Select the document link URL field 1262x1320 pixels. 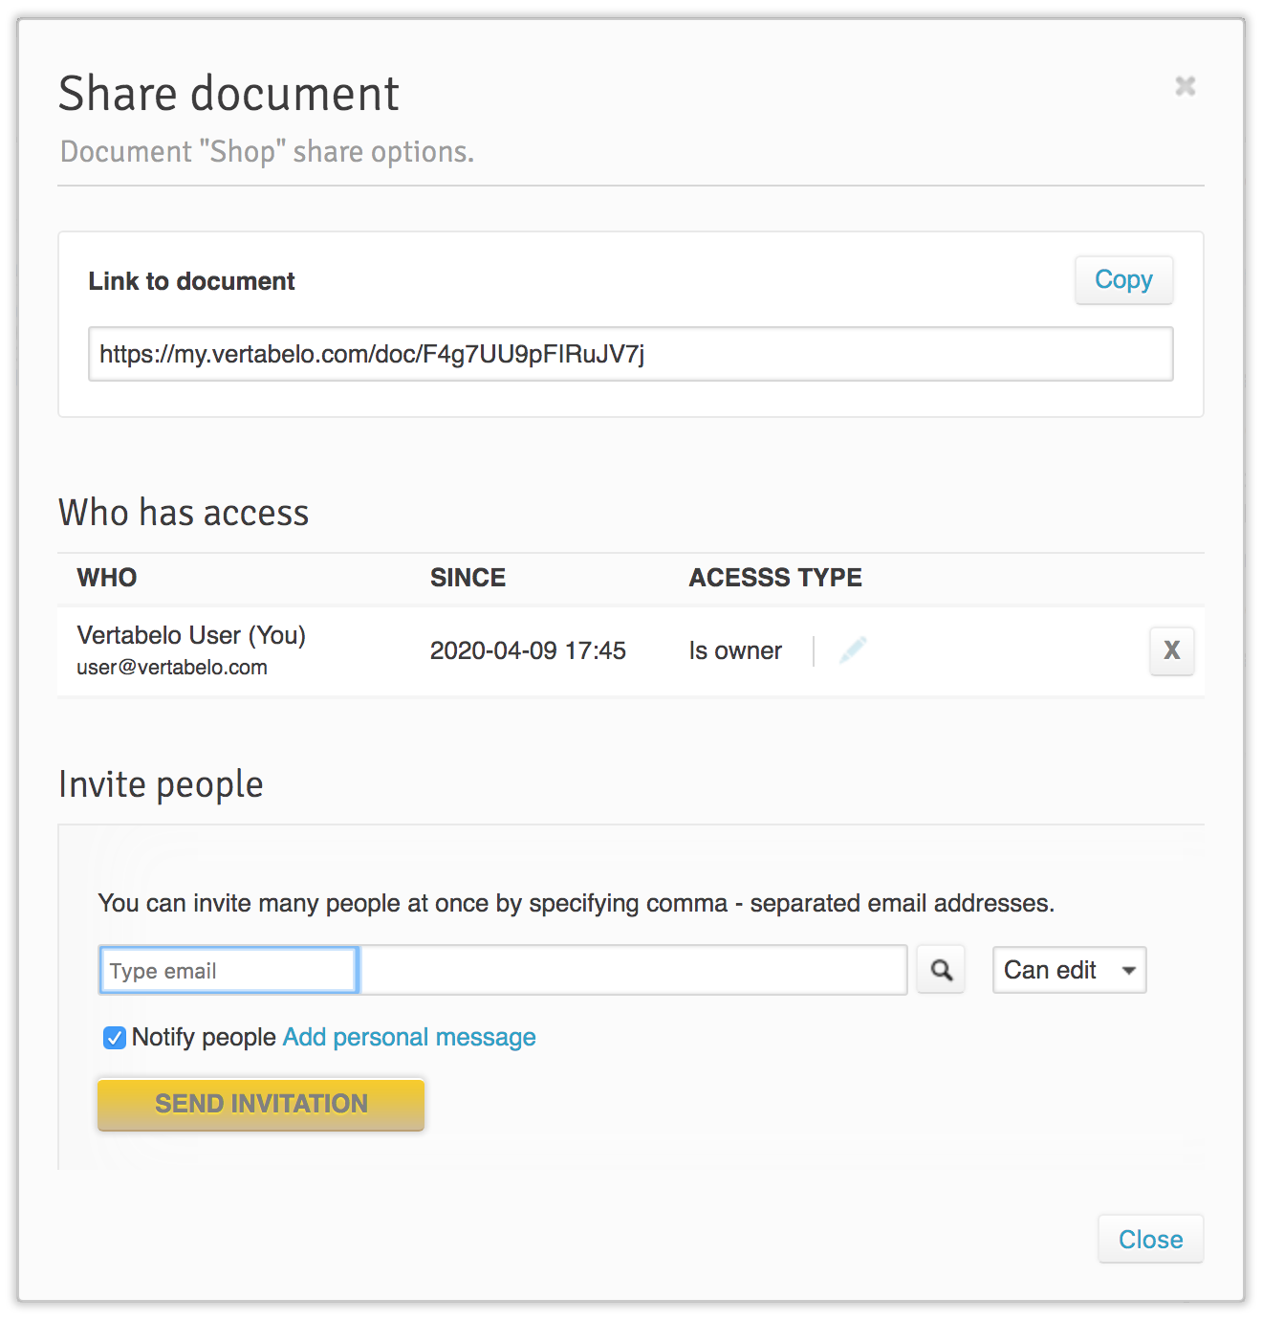(x=631, y=354)
